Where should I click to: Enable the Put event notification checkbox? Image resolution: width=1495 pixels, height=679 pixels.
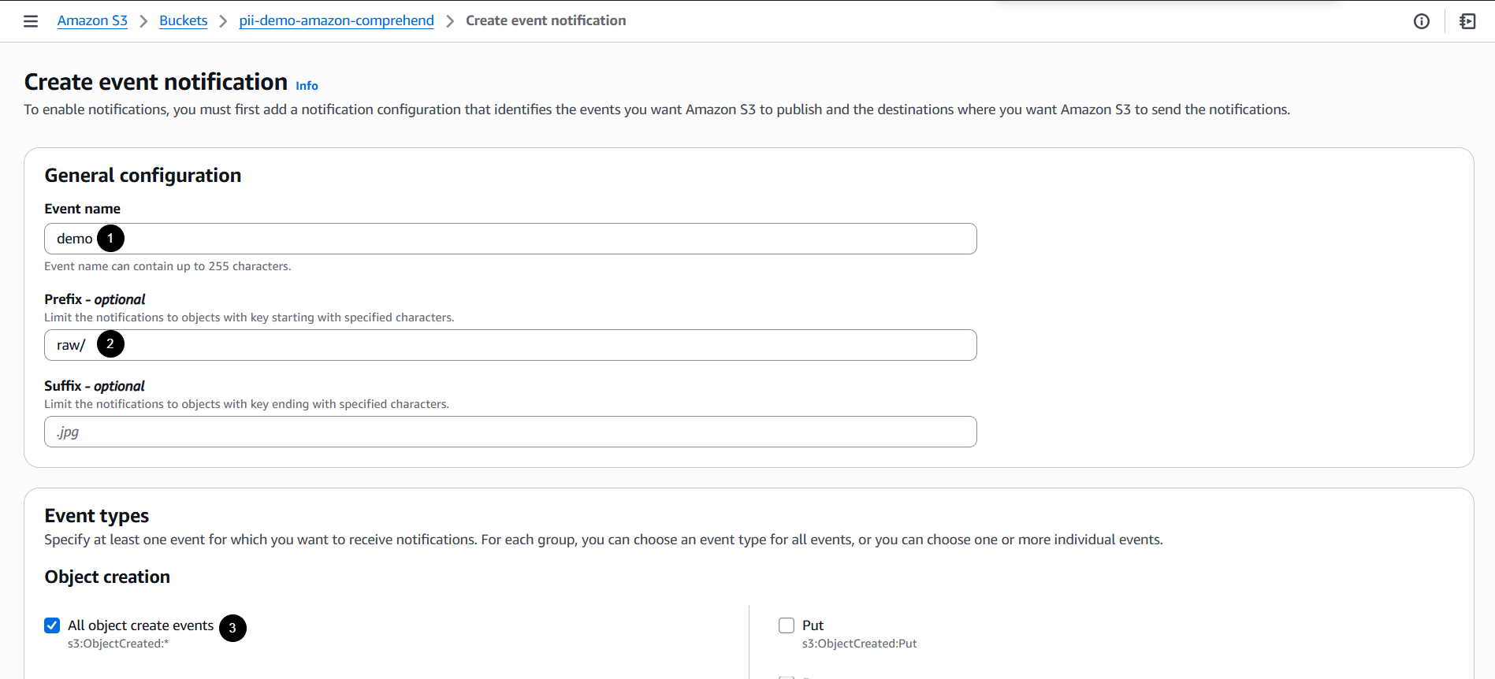point(787,625)
